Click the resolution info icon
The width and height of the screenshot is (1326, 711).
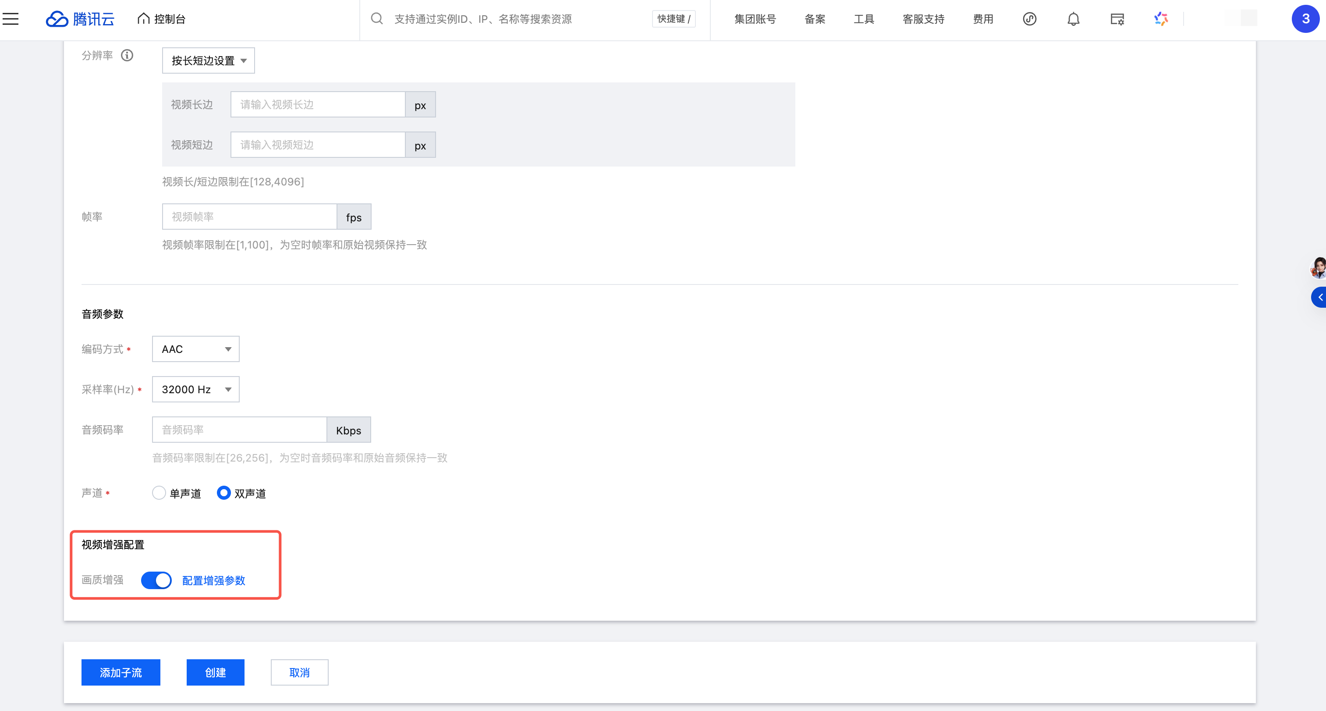click(127, 55)
